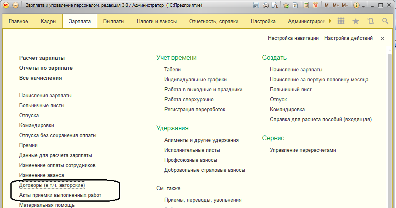Open Материальная помощь

point(47,205)
